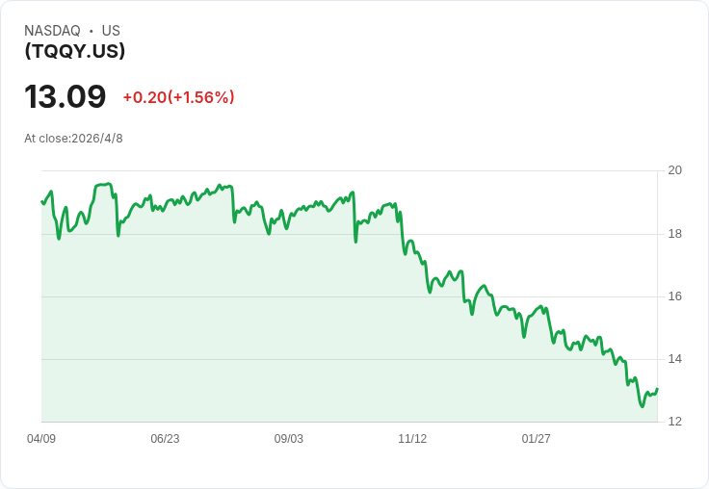This screenshot has height=489, width=709.
Task: Click the 12 label on the price axis
Action: coord(675,422)
